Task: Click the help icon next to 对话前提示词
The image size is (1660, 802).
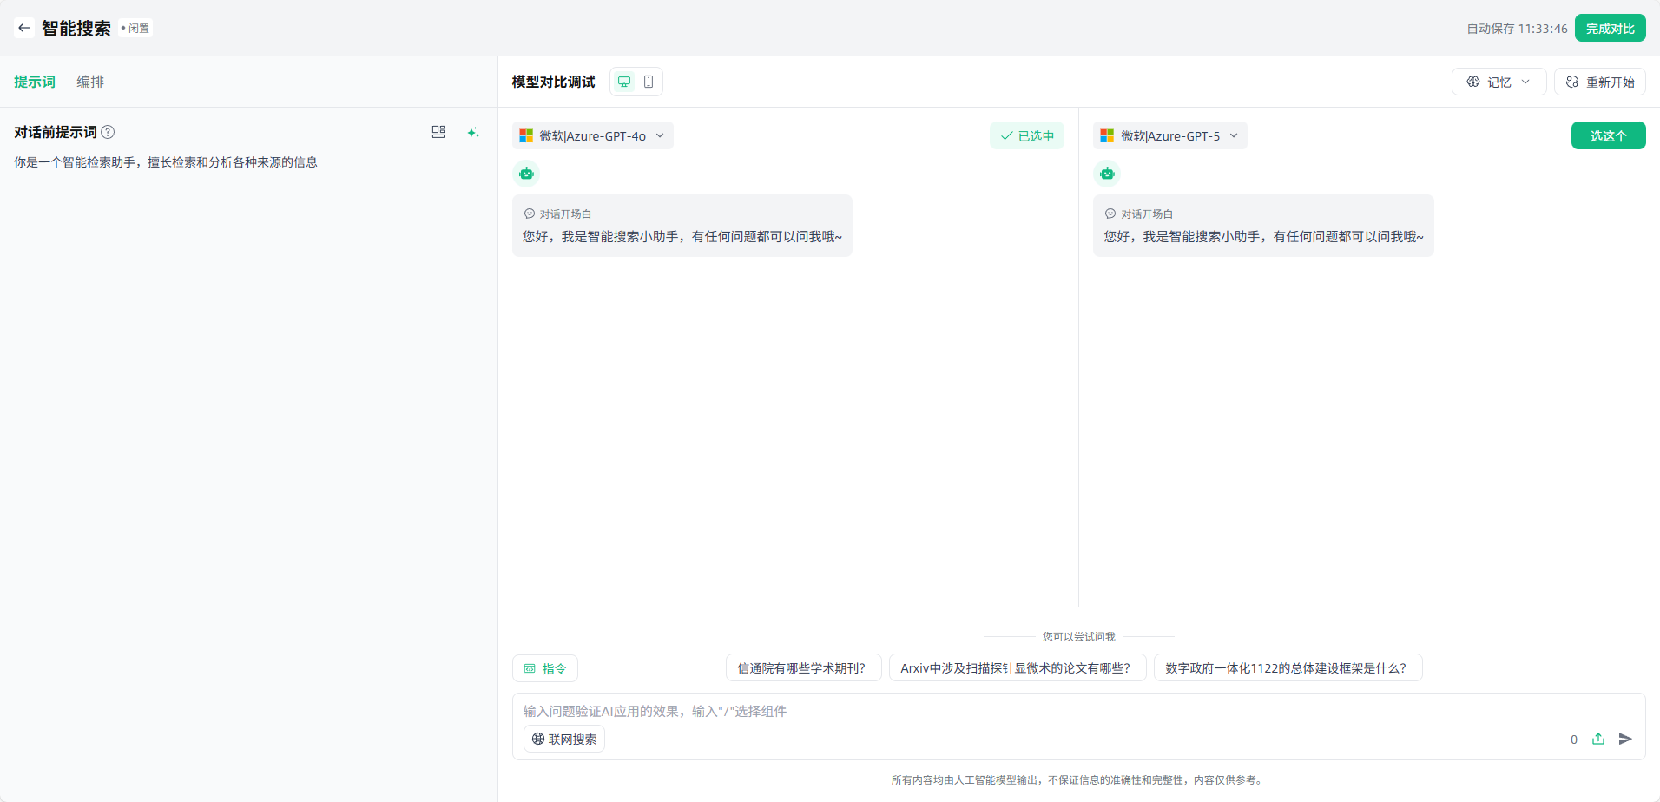Action: 108,132
